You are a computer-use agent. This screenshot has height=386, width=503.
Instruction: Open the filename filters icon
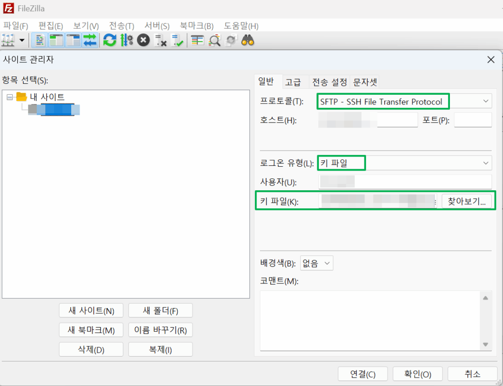214,40
